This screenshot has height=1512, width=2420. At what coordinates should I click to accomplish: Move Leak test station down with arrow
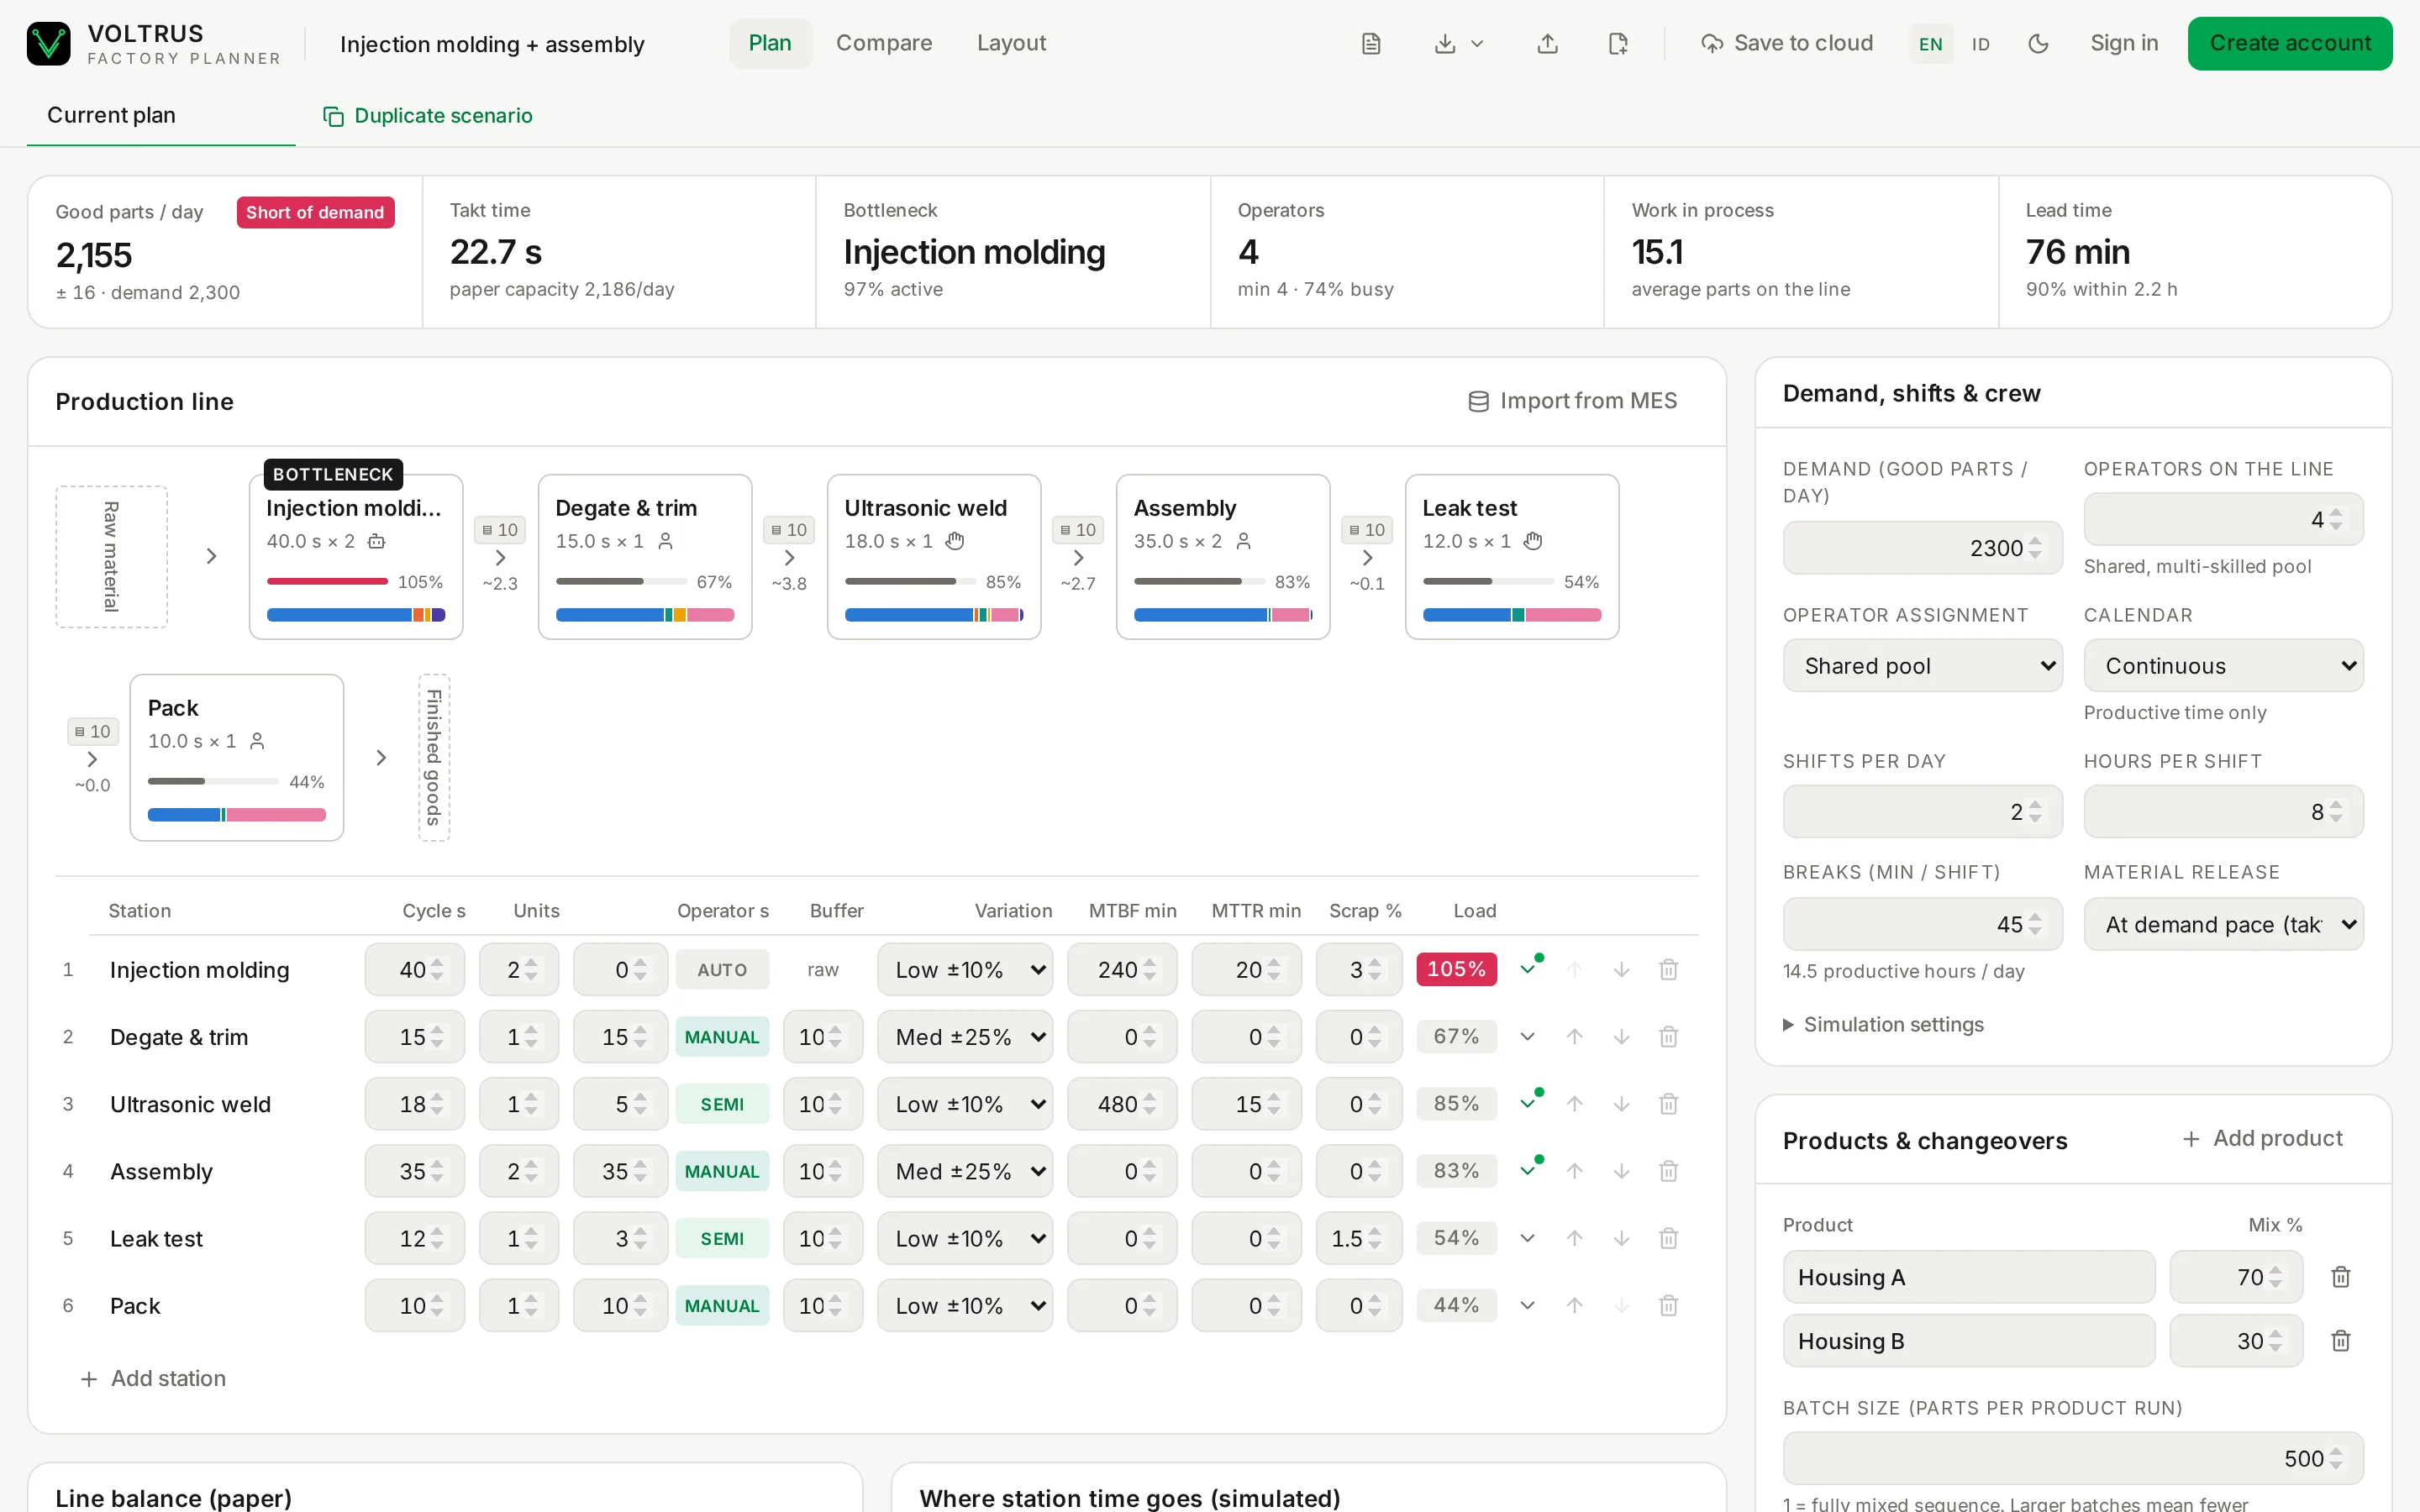[1621, 1238]
